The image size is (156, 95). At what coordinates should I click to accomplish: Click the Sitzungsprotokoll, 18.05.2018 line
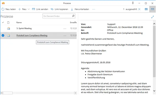96,62
